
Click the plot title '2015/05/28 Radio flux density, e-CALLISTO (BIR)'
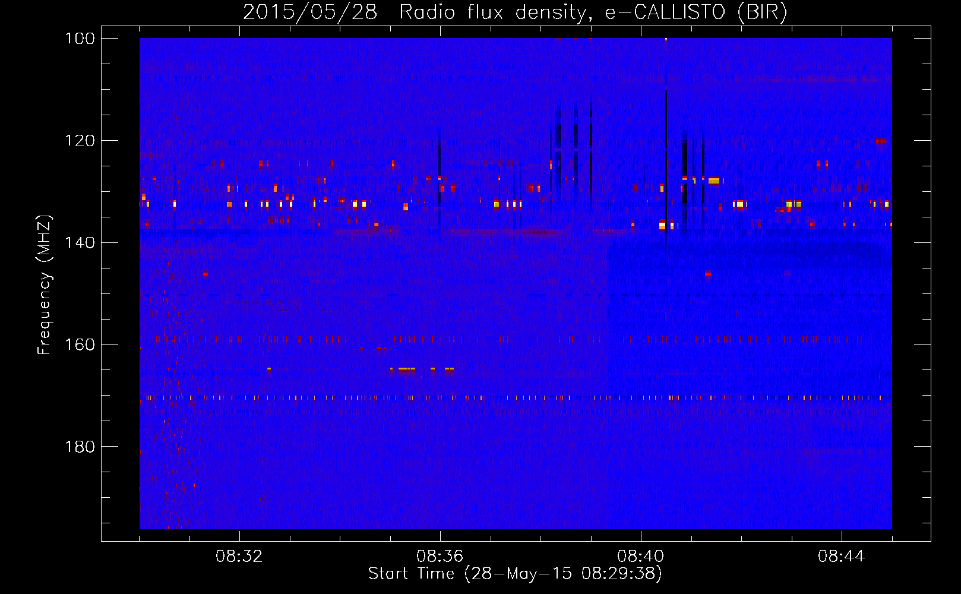pyautogui.click(x=515, y=12)
